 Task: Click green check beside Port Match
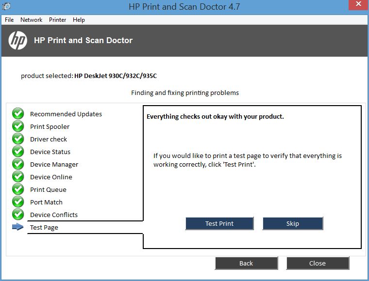[18, 202]
